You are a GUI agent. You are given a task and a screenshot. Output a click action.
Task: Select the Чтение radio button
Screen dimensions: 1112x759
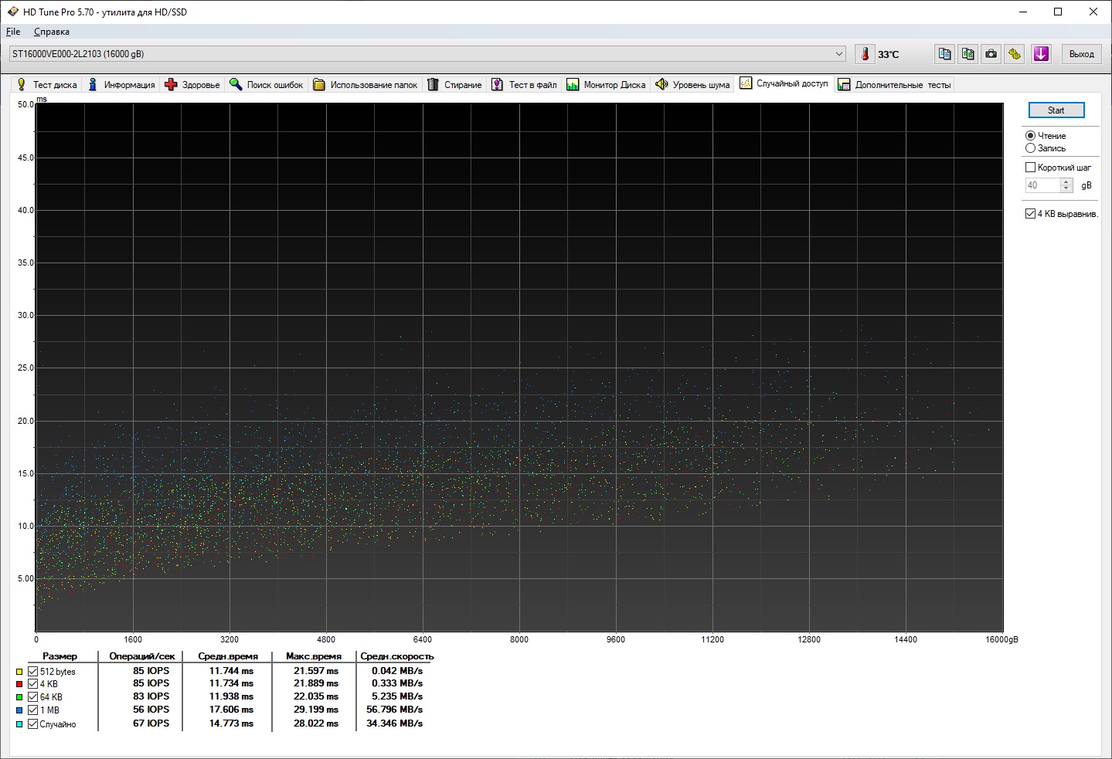pos(1030,136)
